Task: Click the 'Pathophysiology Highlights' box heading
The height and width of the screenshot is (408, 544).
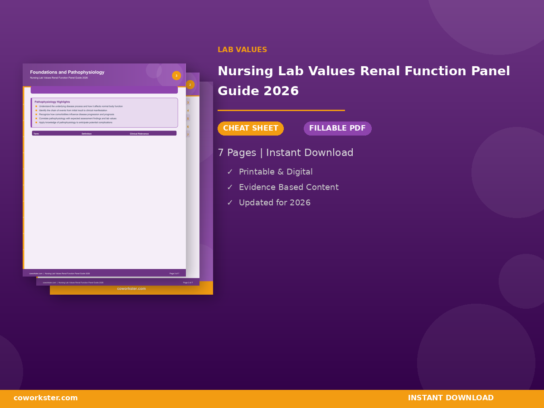Action: (x=52, y=102)
